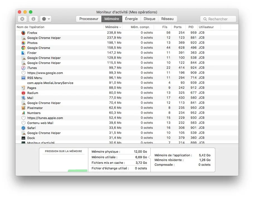This screenshot has height=198, width=254.
Task: Select the iTunes icon in the list
Action: click(x=23, y=68)
